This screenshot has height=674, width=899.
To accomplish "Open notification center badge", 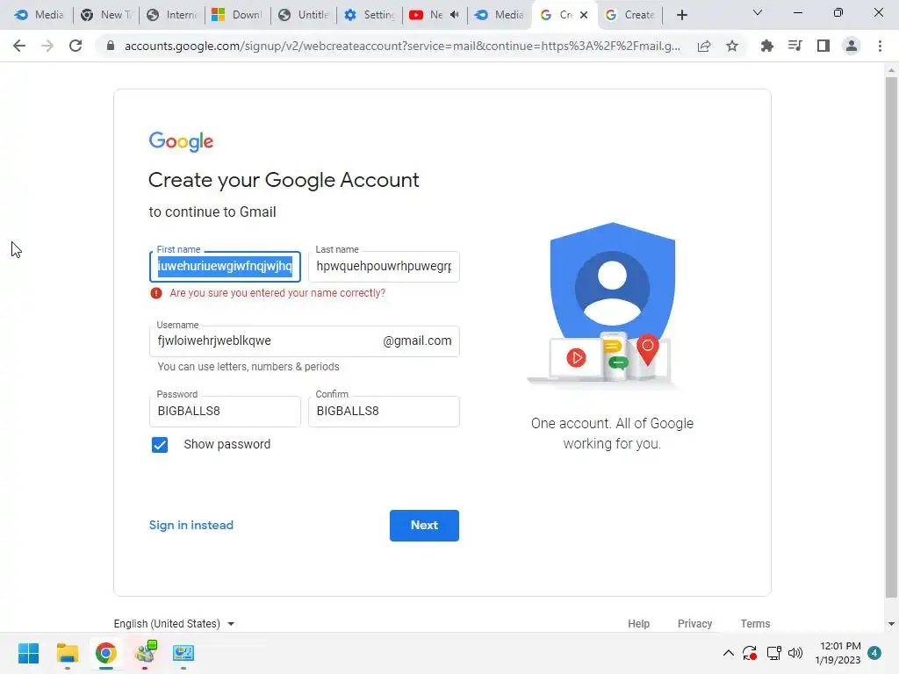I will point(874,653).
